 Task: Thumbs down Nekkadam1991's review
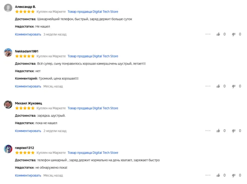point(234,87)
